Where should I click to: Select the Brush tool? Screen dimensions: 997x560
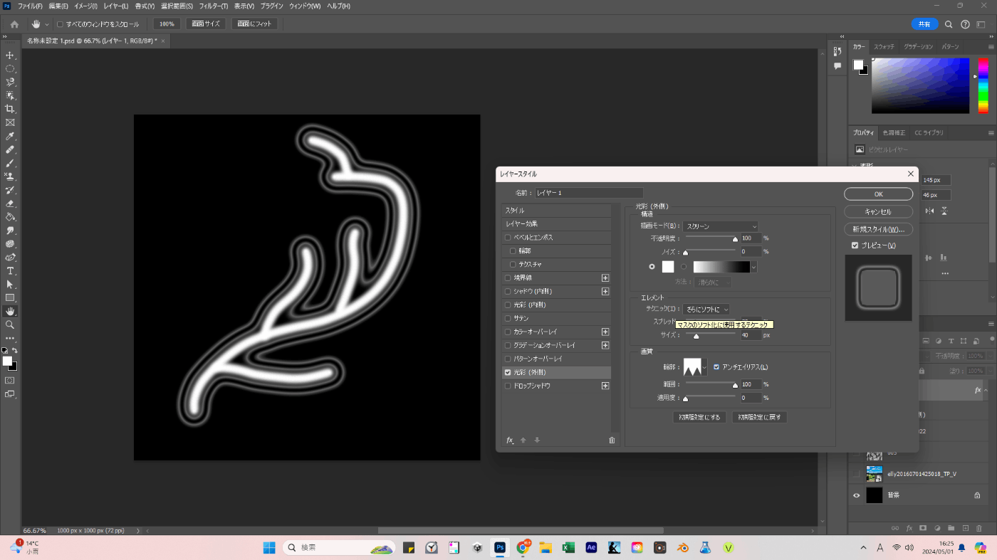coord(10,163)
